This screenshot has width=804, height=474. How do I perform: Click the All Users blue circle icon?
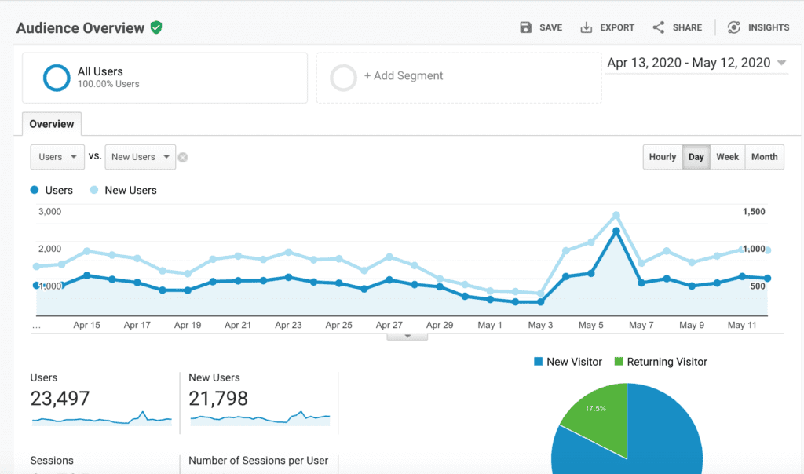click(x=57, y=78)
